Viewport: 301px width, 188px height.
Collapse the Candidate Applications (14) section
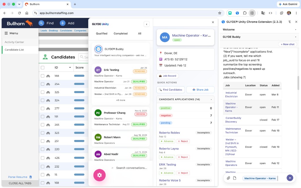[211, 100]
